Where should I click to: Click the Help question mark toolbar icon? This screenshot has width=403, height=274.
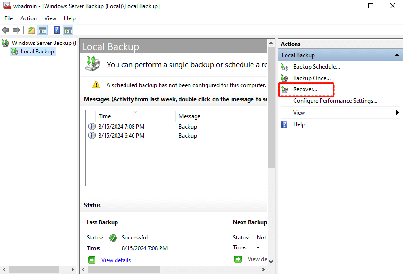click(56, 30)
